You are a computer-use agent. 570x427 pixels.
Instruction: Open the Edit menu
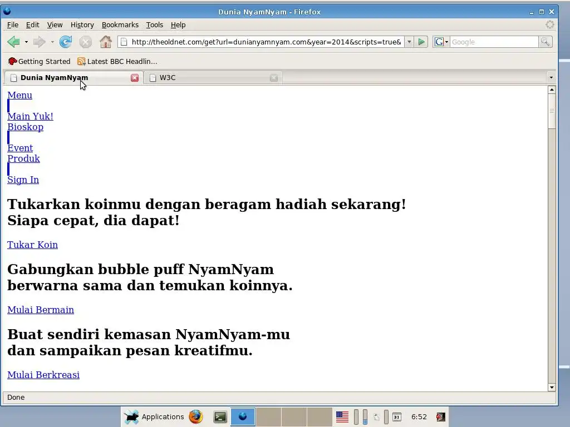point(33,24)
